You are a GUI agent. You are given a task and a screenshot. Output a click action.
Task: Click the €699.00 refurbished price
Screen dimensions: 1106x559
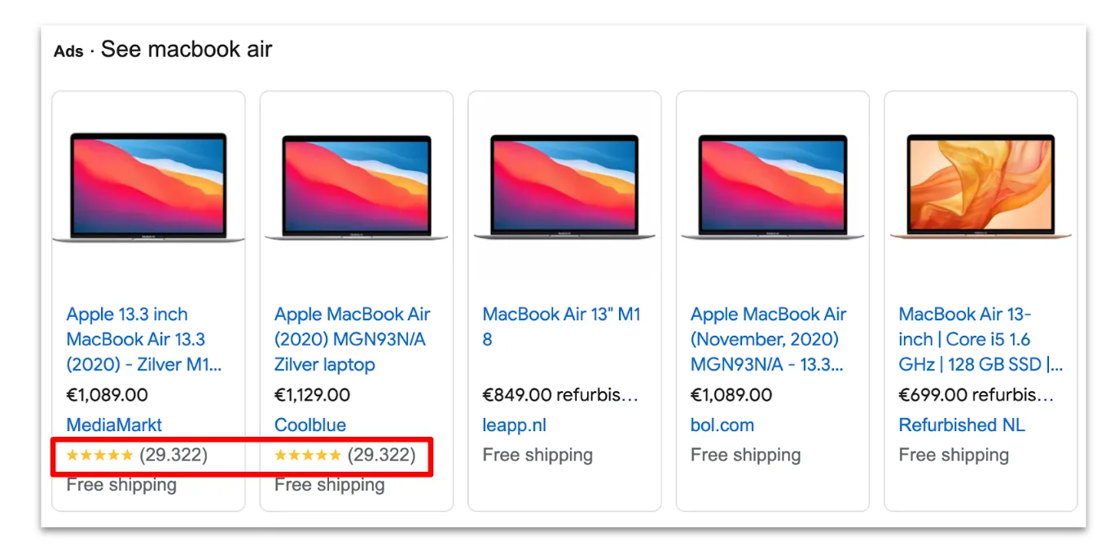click(977, 395)
